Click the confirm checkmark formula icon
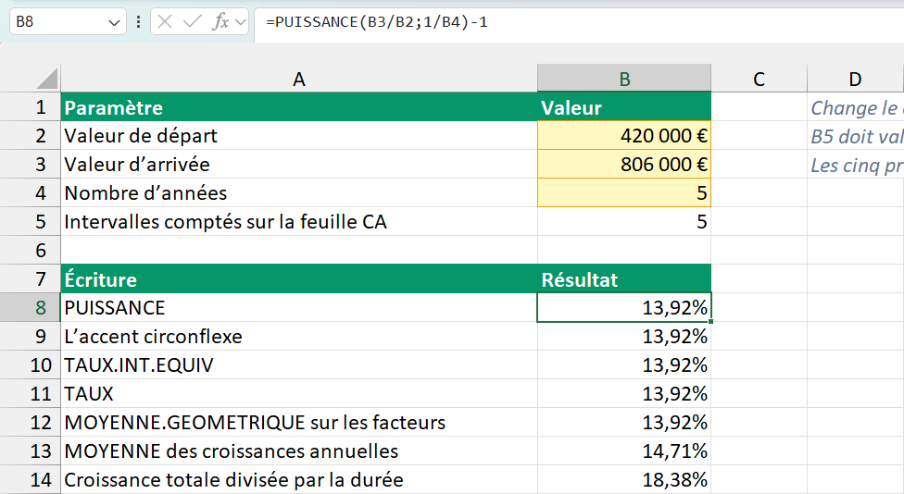The width and height of the screenshot is (904, 494). tap(192, 22)
